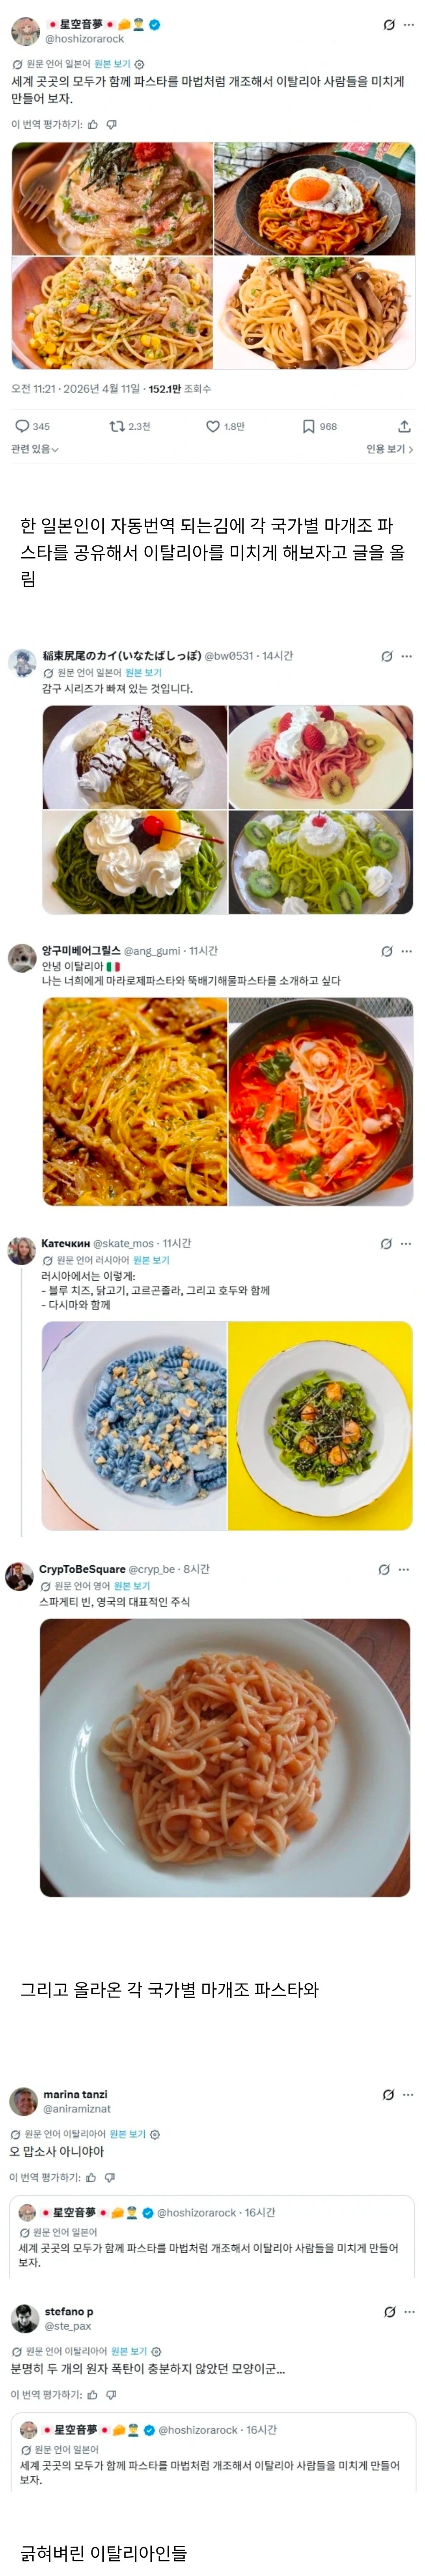The image size is (425, 2576).
Task: Click the Grok icon on marina tanzi's post
Action: (388, 2094)
